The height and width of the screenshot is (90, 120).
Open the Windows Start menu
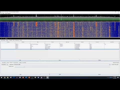click(x=1, y=77)
